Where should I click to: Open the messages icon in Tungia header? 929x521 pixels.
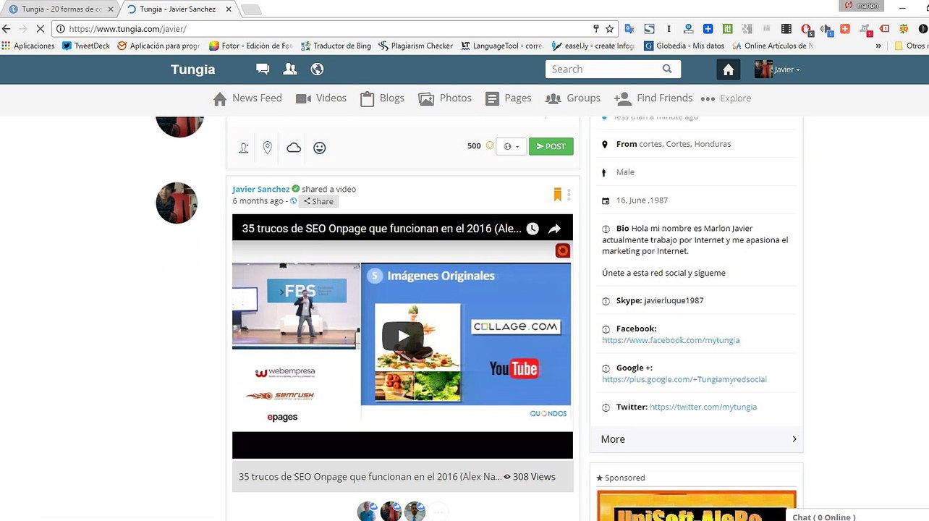[x=263, y=69]
